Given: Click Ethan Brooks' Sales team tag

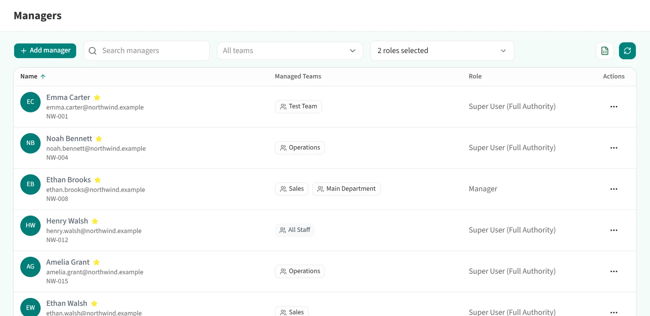Looking at the screenshot, I should (x=292, y=189).
